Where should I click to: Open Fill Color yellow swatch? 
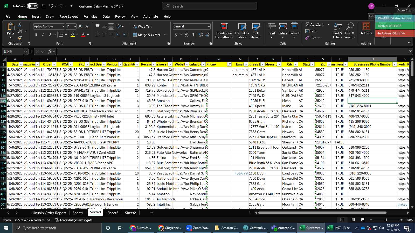[x=73, y=35]
